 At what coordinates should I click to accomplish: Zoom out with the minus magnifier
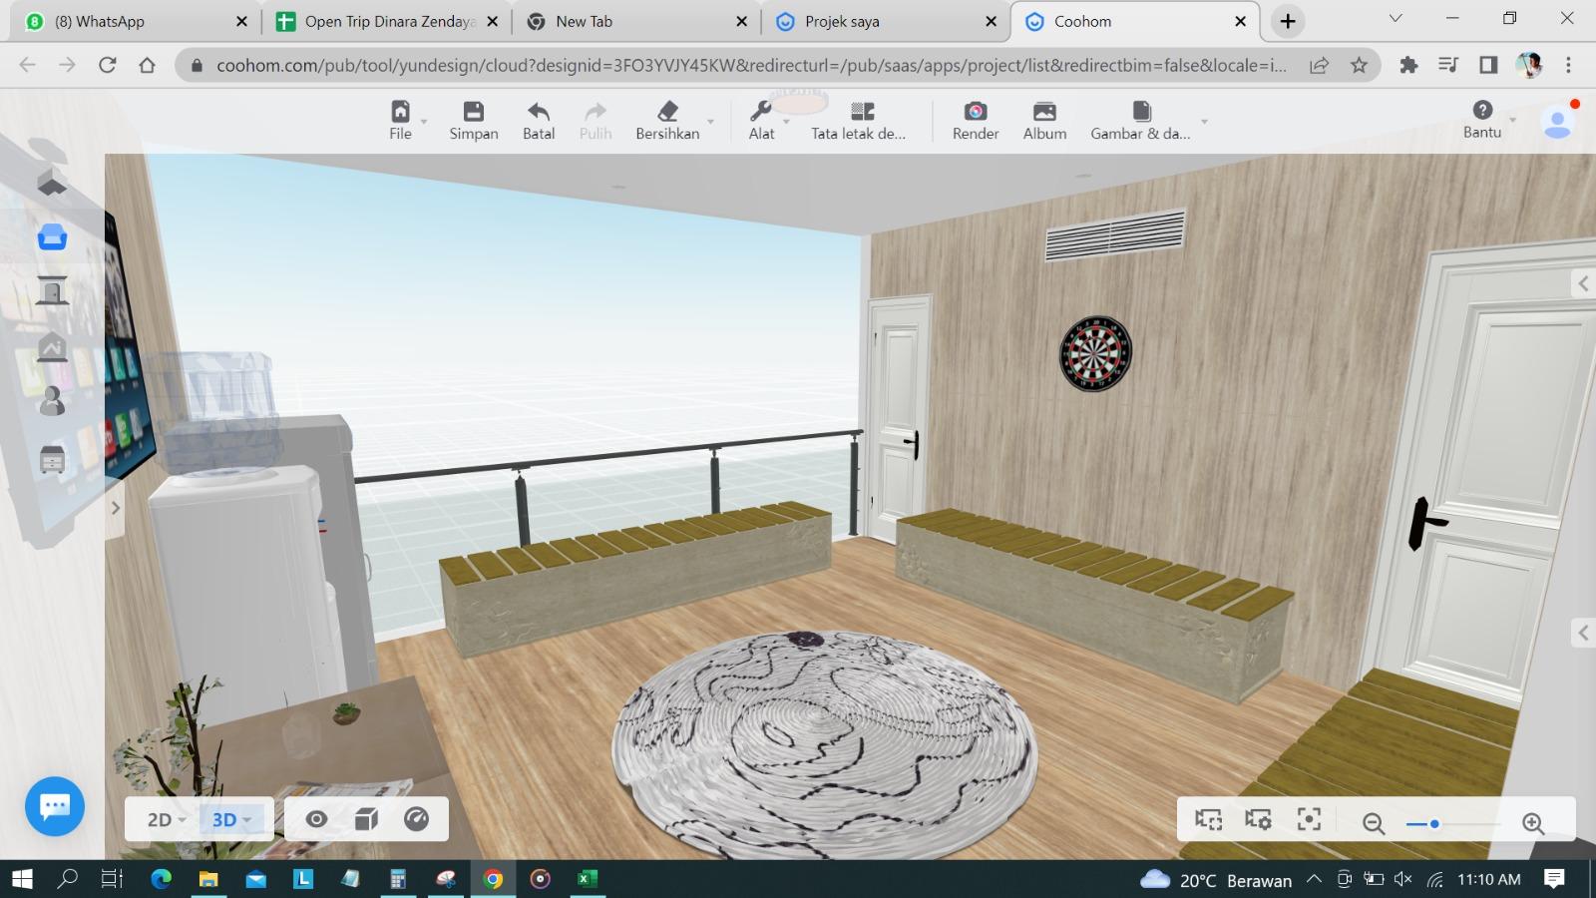pos(1374,823)
